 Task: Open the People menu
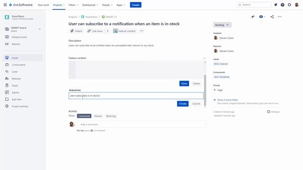click(x=107, y=5)
